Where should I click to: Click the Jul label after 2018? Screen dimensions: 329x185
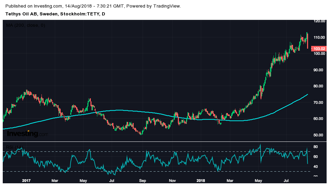[286, 181]
